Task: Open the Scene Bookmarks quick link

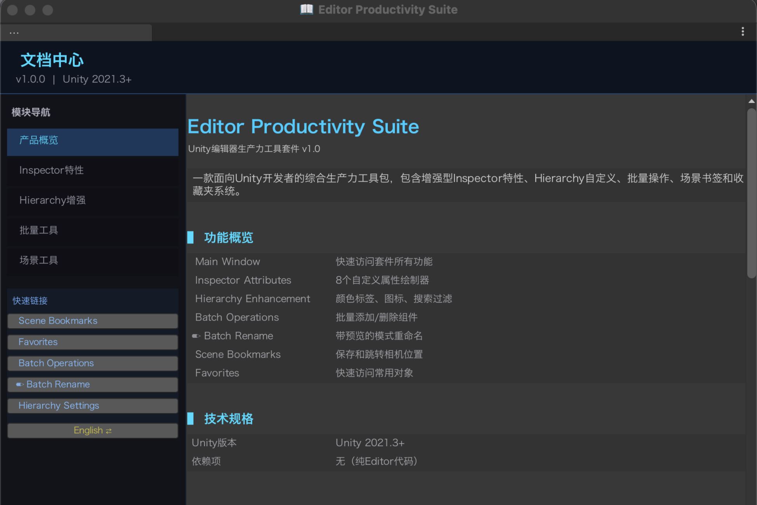Action: (x=93, y=321)
